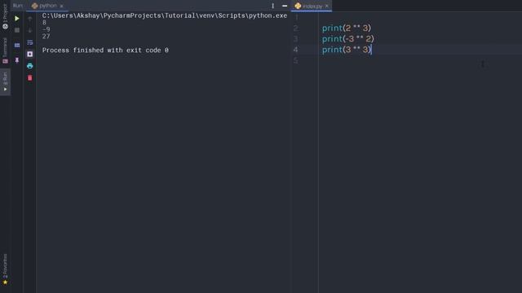This screenshot has height=293, width=522.
Task: Open the Project tool window tab
Action: (x=5, y=16)
